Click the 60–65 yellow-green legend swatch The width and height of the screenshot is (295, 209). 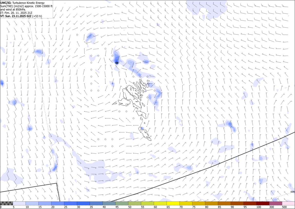160,203
